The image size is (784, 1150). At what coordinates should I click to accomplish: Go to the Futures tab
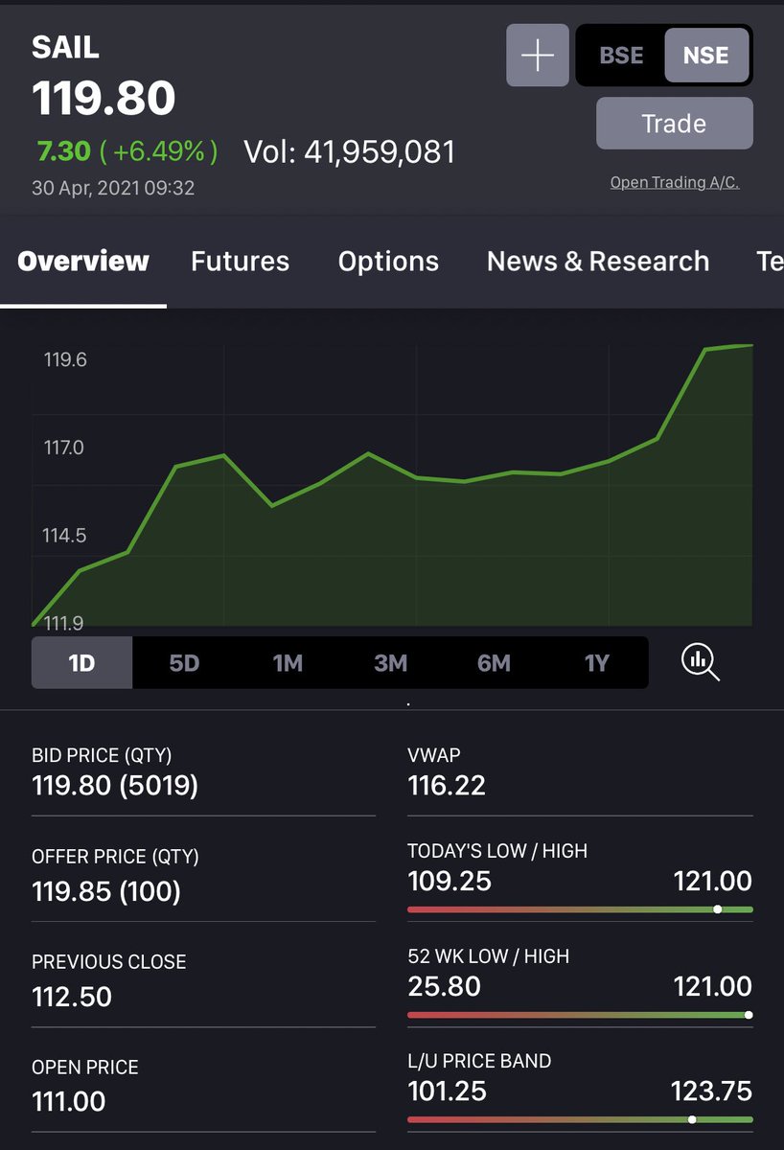(240, 262)
